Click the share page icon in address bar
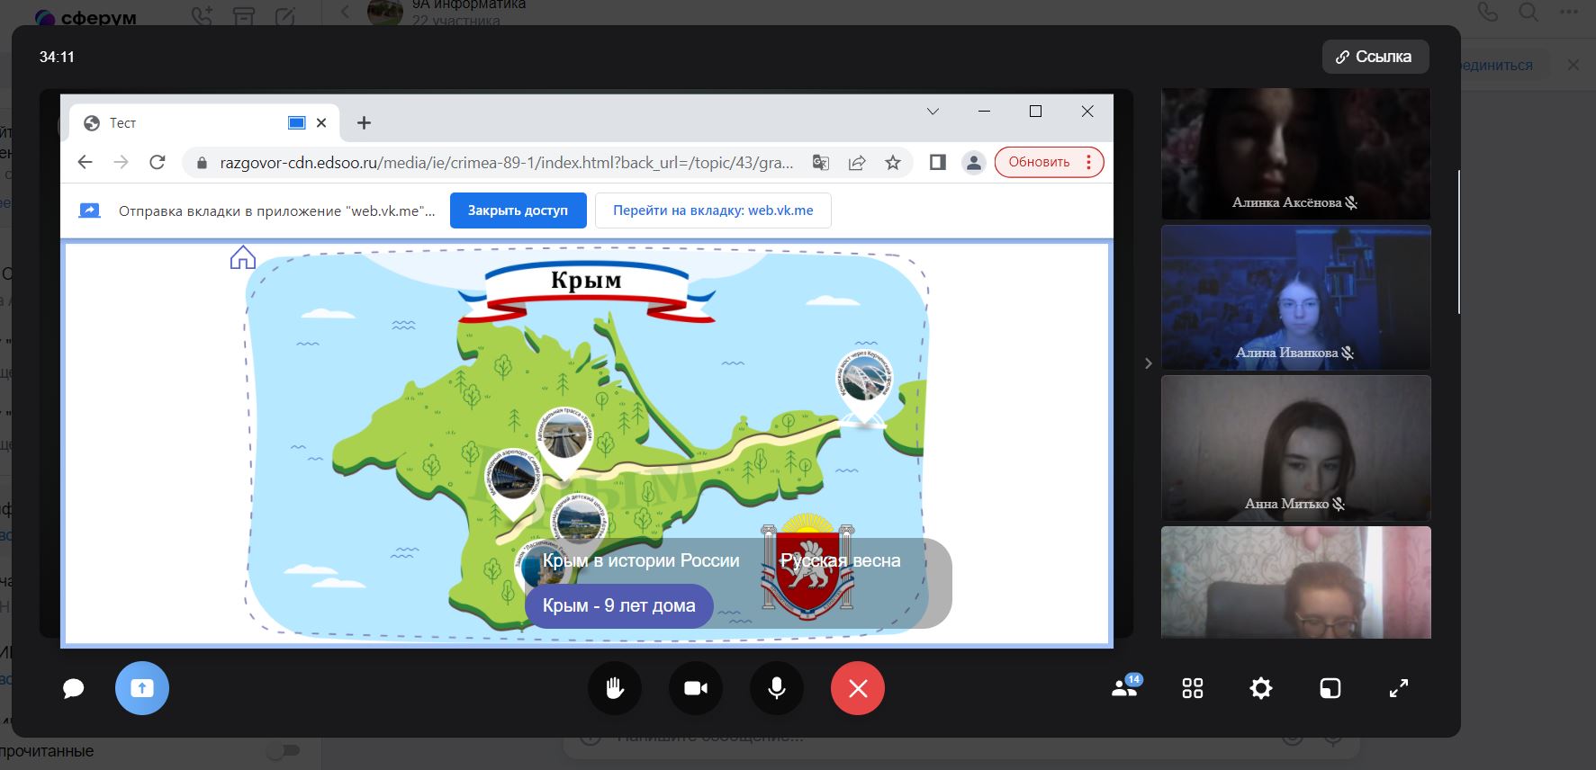This screenshot has width=1596, height=770. 857,163
